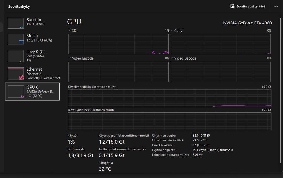Select the Muisti memory graph thumbnail
Viewport: 283px width, 178px height.
click(x=16, y=39)
